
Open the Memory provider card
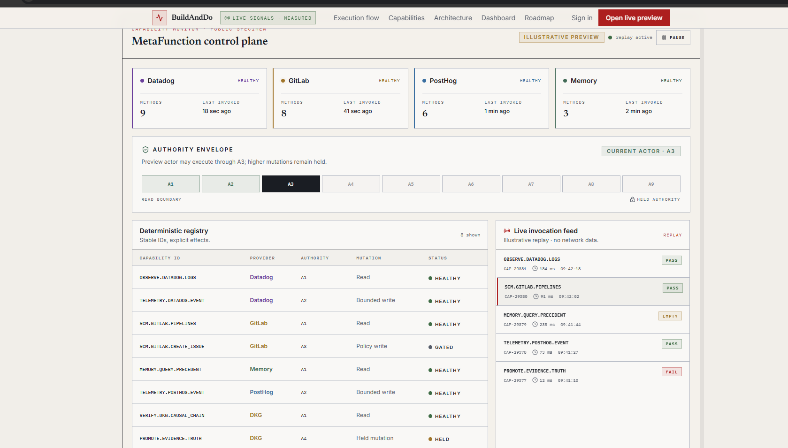pyautogui.click(x=622, y=98)
